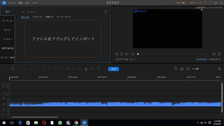
Task: Open WhatsApp from the taskbar
Action: click(60, 122)
